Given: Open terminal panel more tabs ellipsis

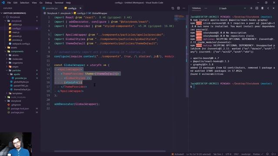Looking at the screenshot, I should click(205, 8).
